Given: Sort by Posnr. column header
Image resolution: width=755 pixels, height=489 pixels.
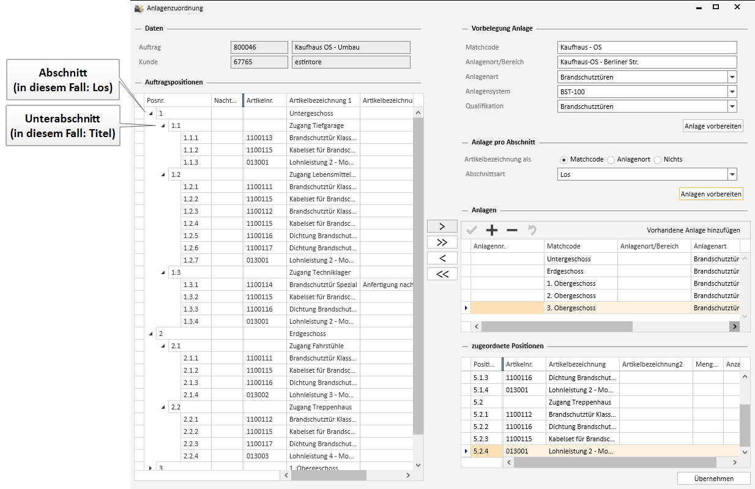Looking at the screenshot, I should click(177, 100).
